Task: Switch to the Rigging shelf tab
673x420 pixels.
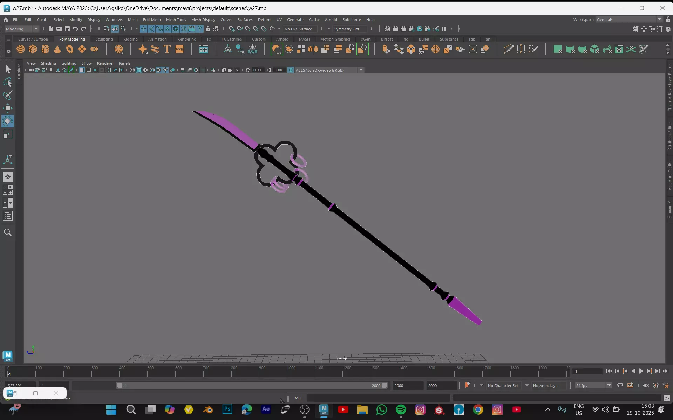Action: tap(130, 39)
